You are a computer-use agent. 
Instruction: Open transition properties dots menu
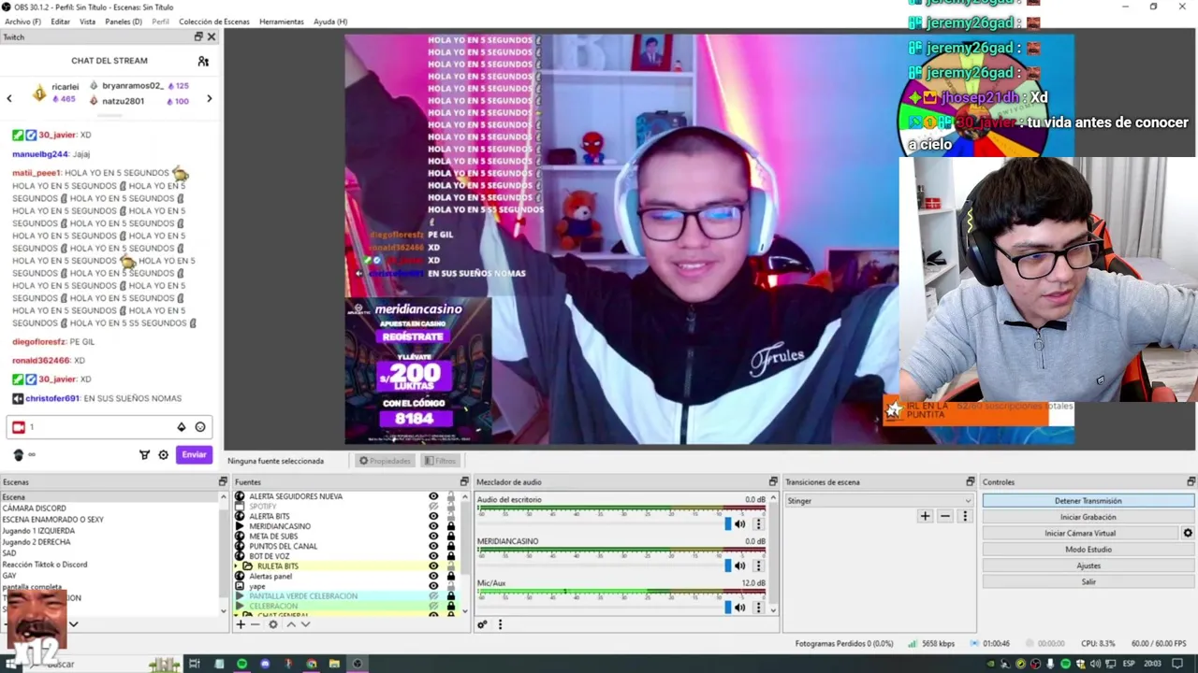tap(965, 516)
